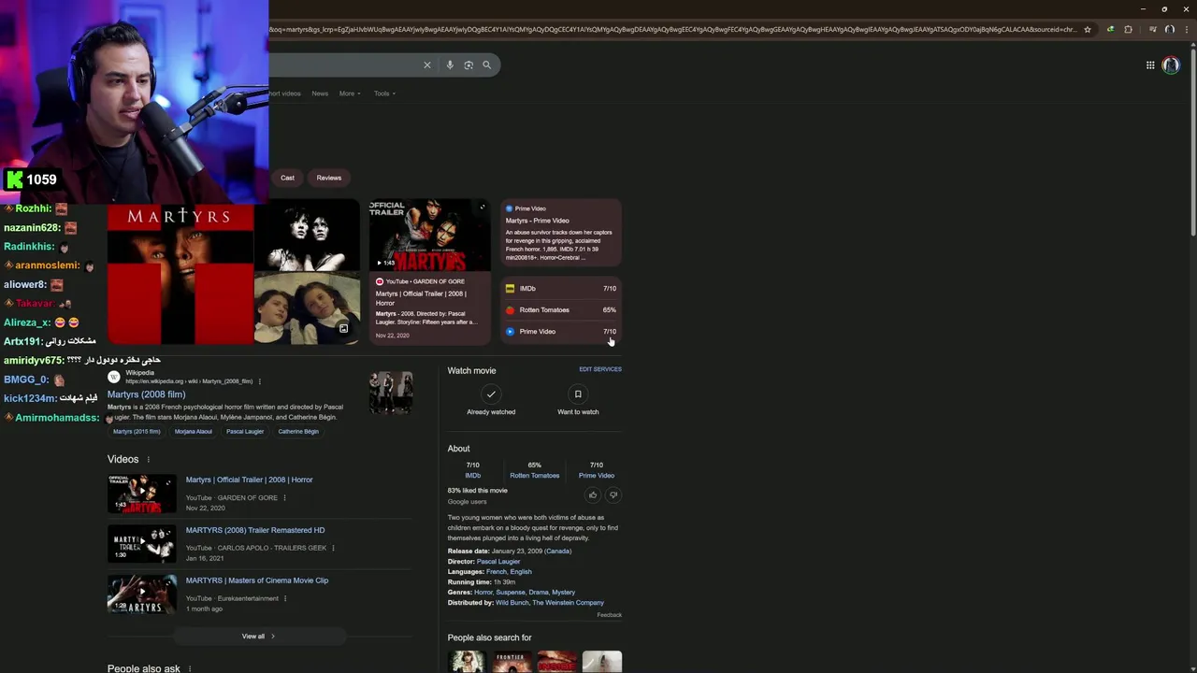Open options menu for Wikipedia result
Screen dimensions: 1197x673
pos(259,381)
